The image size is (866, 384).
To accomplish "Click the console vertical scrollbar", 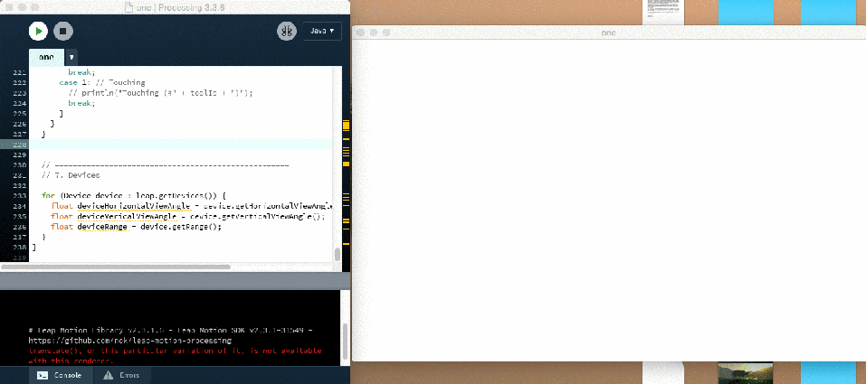I will (344, 334).
